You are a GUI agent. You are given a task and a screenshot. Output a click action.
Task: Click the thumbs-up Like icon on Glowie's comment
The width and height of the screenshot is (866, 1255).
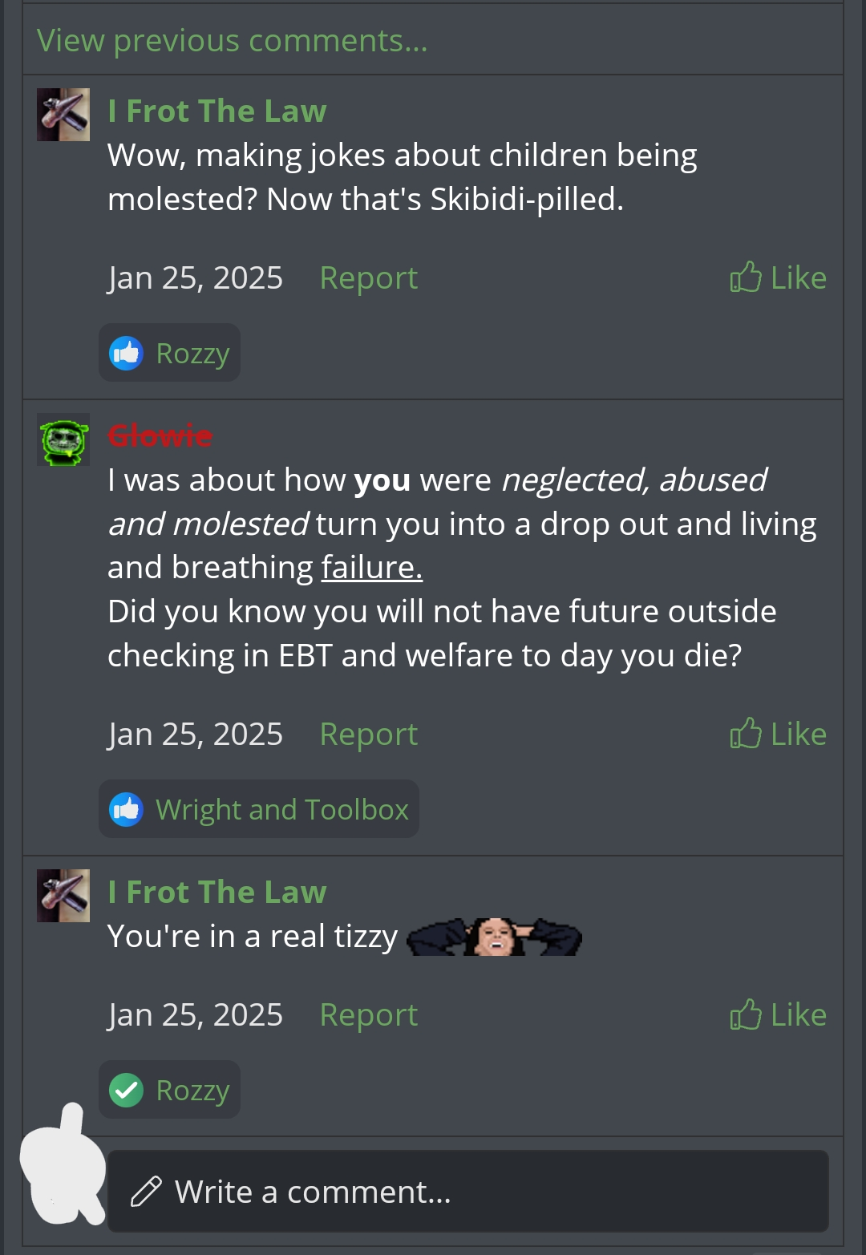747,732
